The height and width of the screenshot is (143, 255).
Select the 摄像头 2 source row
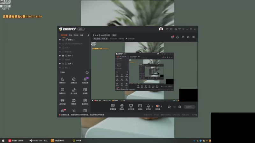pyautogui.click(x=74, y=40)
